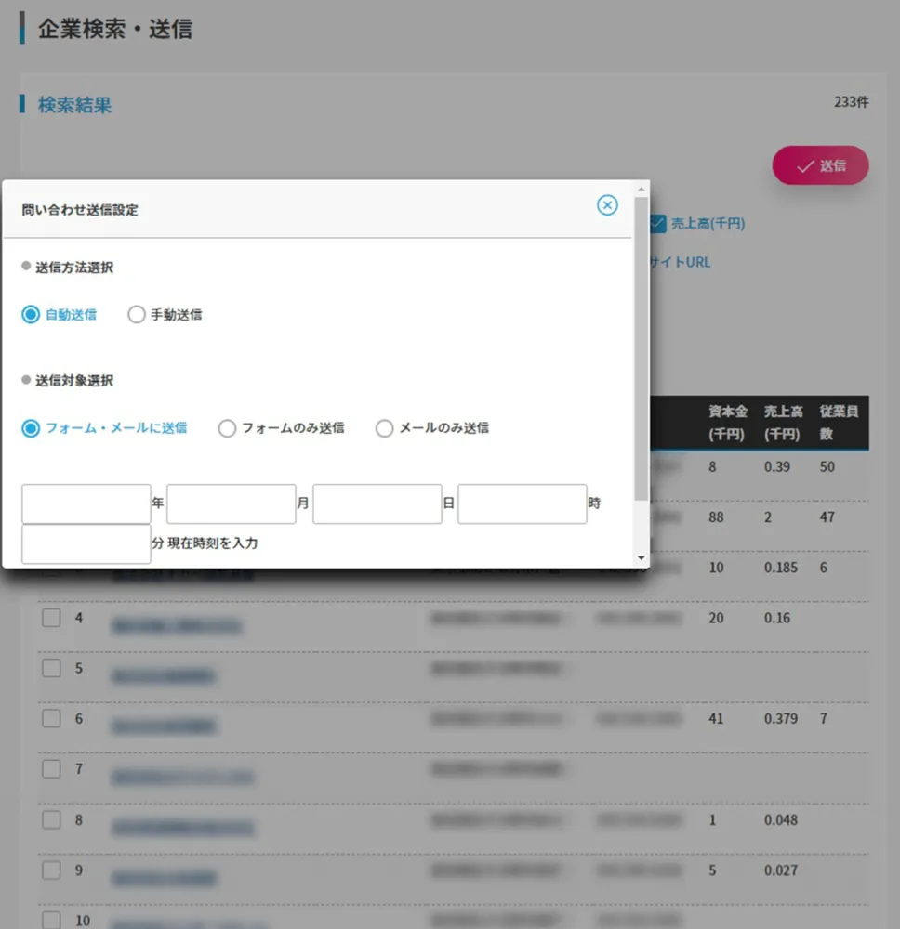Click 従業員数 column header

(x=839, y=423)
